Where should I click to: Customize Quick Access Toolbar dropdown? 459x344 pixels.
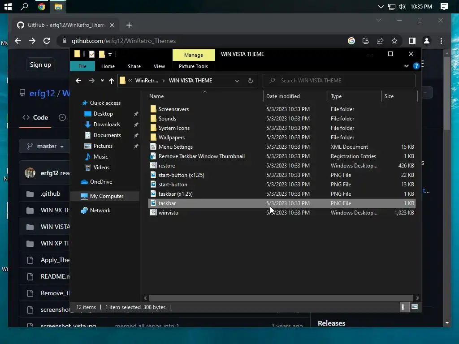click(x=110, y=54)
